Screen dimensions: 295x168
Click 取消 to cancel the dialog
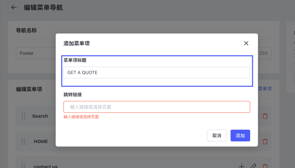pos(217,136)
